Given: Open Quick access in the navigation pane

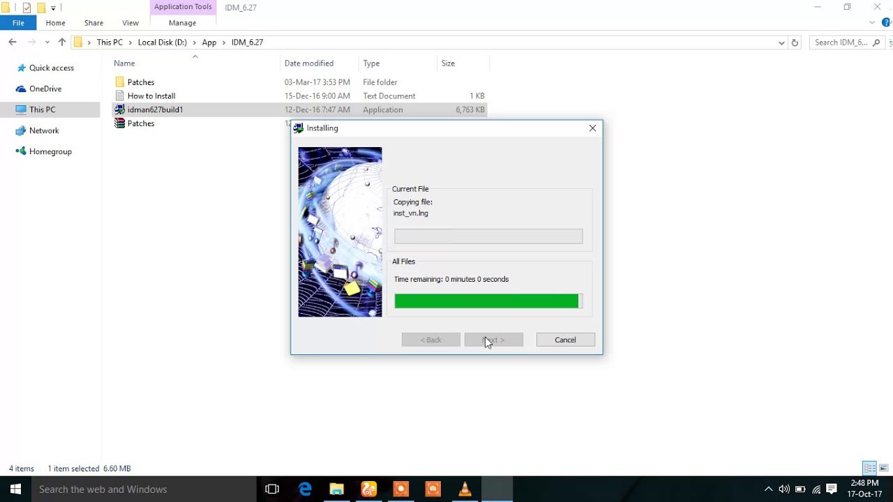Looking at the screenshot, I should (51, 68).
